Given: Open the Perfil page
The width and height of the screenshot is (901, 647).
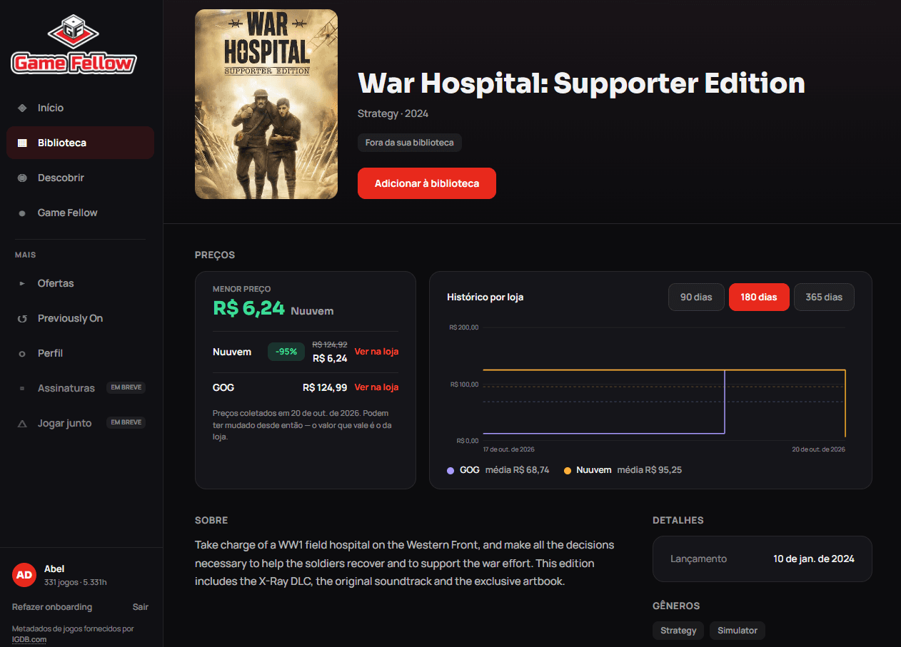Looking at the screenshot, I should click(x=80, y=353).
